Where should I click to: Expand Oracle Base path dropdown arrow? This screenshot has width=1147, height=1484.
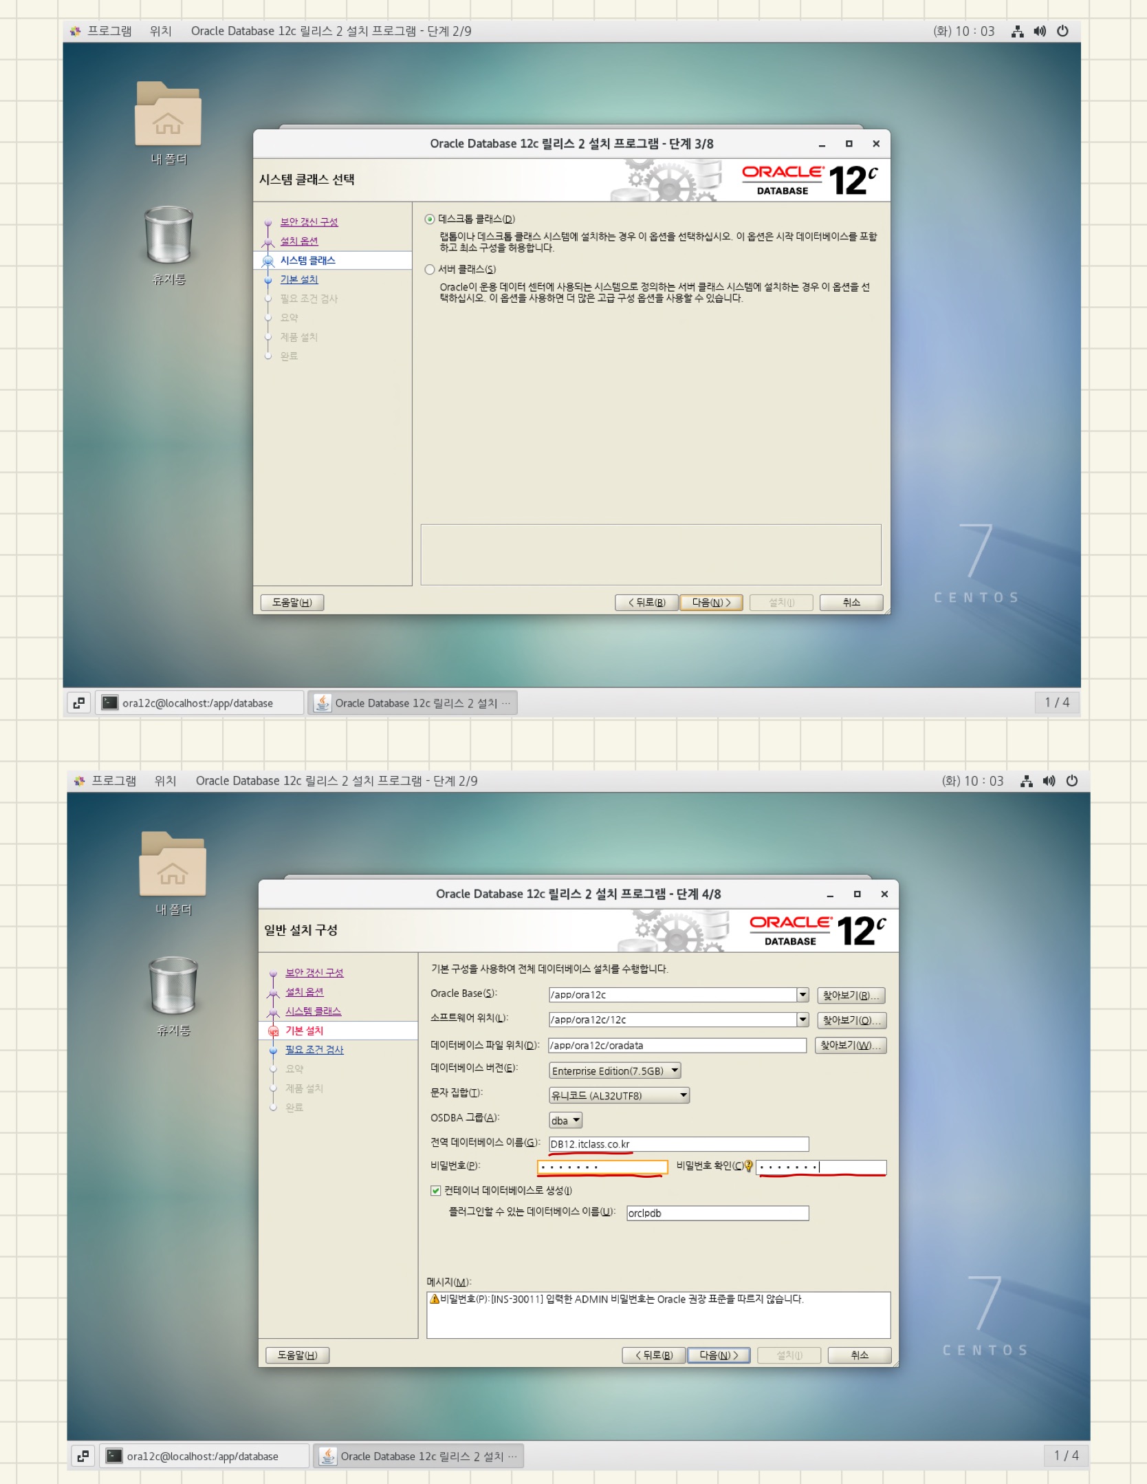coord(802,995)
